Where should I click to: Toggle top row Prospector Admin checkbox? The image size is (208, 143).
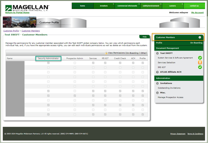click(x=75, y=63)
